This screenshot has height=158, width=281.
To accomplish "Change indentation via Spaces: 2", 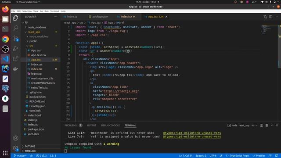I will pos(201,156).
